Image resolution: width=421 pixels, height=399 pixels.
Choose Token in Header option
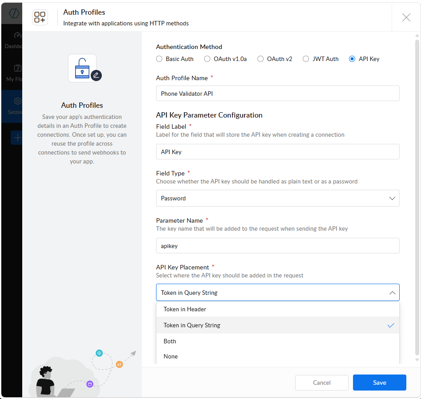tap(277, 309)
